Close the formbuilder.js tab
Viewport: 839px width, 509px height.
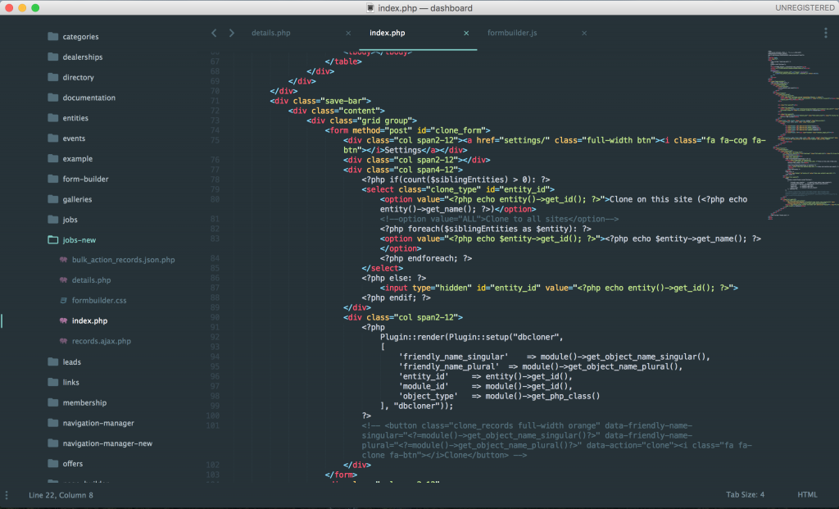pos(584,34)
